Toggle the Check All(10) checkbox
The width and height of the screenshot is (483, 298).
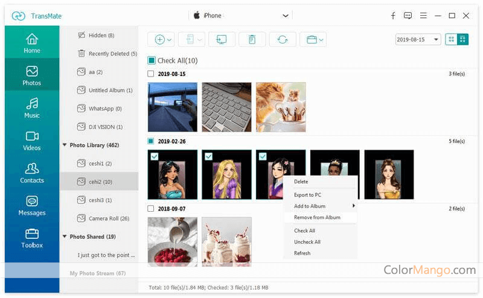(152, 61)
